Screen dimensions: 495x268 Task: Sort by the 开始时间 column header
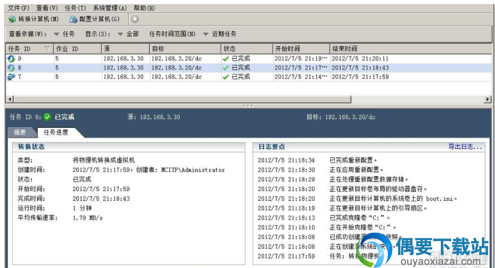pos(302,48)
